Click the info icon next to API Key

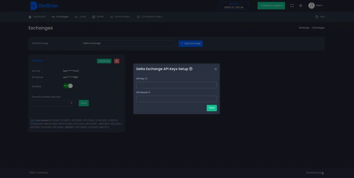(146, 78)
